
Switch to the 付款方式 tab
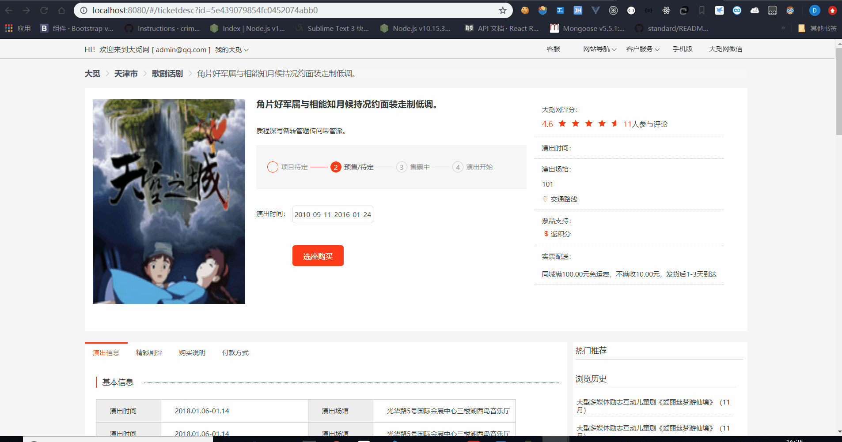[x=235, y=352]
